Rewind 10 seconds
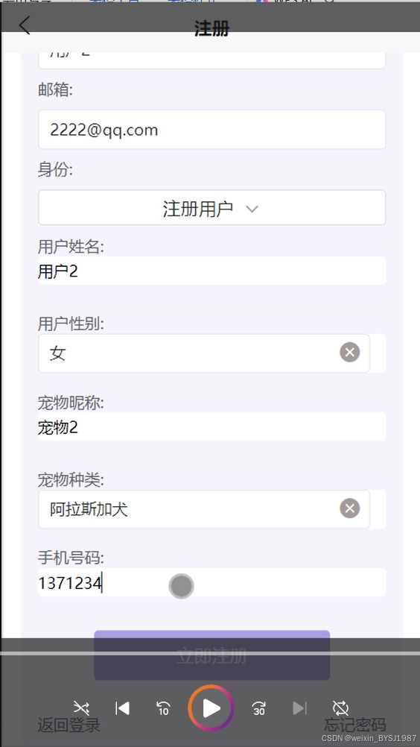420x747 pixels. [x=163, y=708]
